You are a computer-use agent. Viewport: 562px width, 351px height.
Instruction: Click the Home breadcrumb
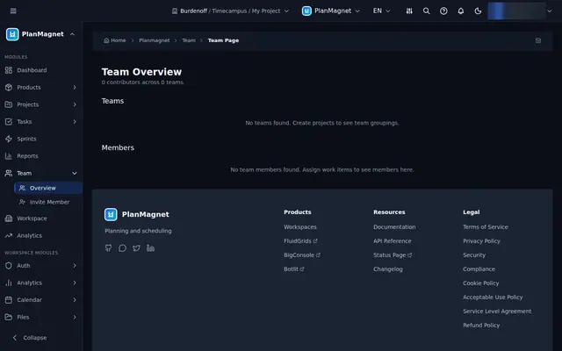[115, 40]
